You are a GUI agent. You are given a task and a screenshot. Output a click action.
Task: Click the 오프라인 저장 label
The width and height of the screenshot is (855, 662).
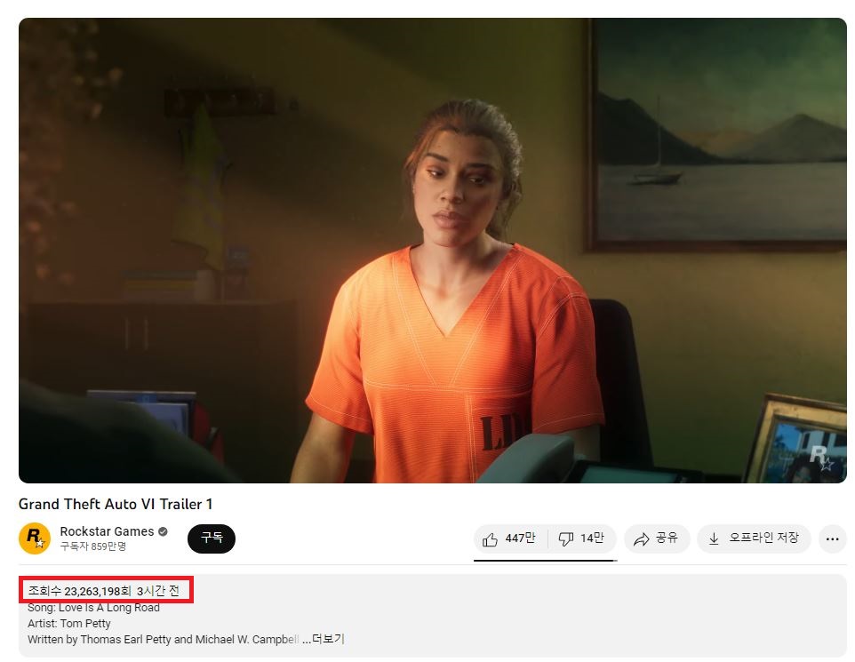(763, 538)
